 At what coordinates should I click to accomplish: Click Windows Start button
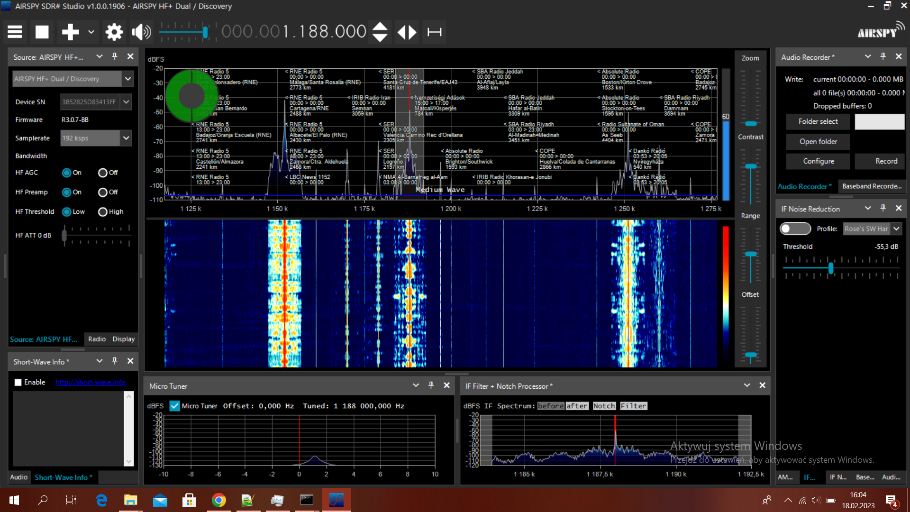pyautogui.click(x=14, y=500)
